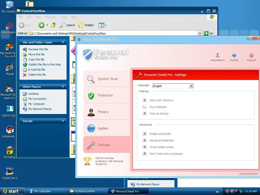Screen dimensions: 260x195
Task: Toggle the Advanced detection checkbox
Action: (x=145, y=140)
